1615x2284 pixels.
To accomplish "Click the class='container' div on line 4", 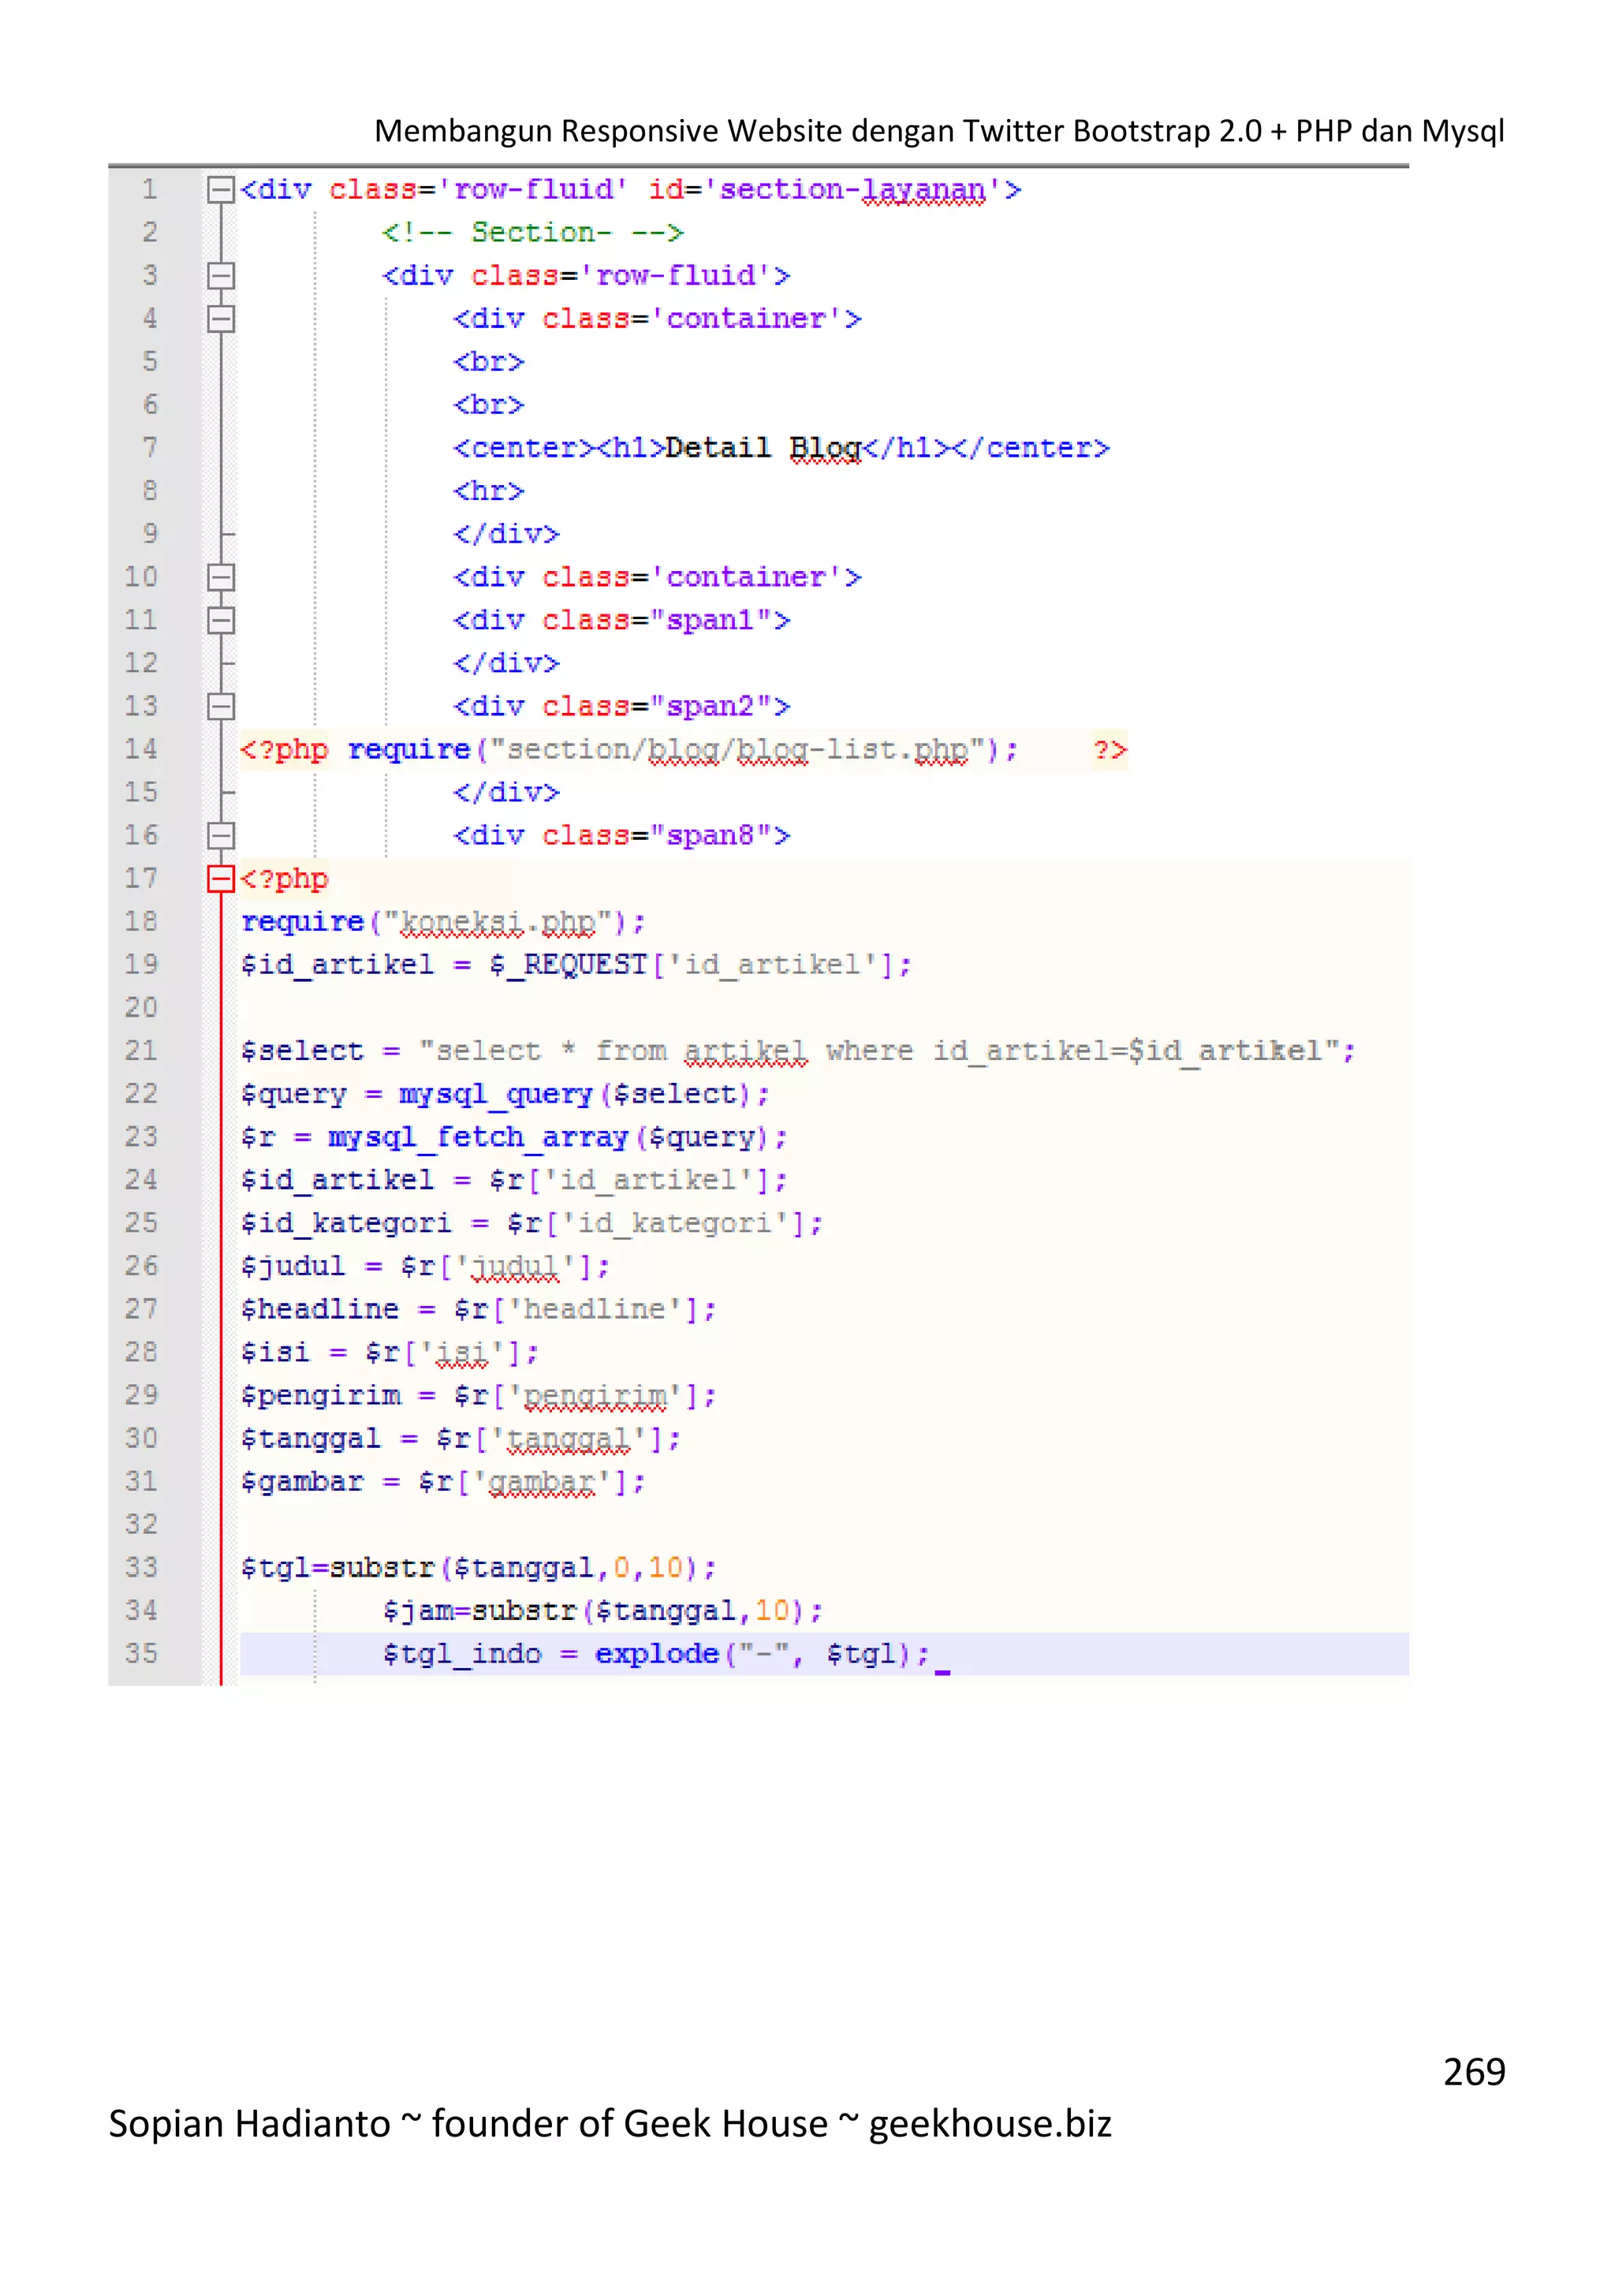I will 658,319.
